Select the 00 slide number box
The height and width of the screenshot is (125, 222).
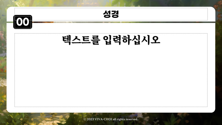(23, 22)
